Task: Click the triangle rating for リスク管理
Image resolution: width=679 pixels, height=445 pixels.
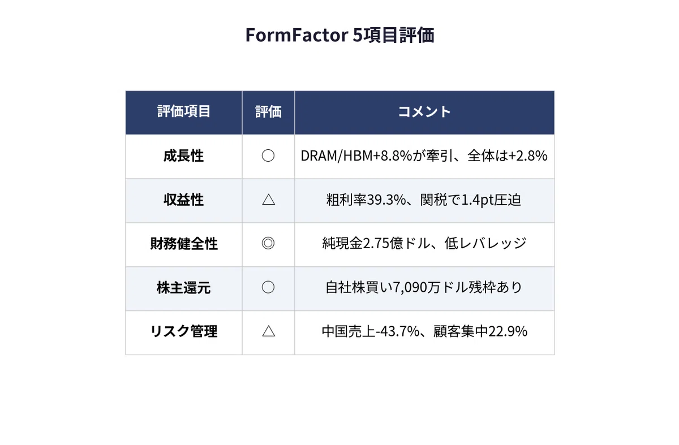Action: click(x=268, y=332)
